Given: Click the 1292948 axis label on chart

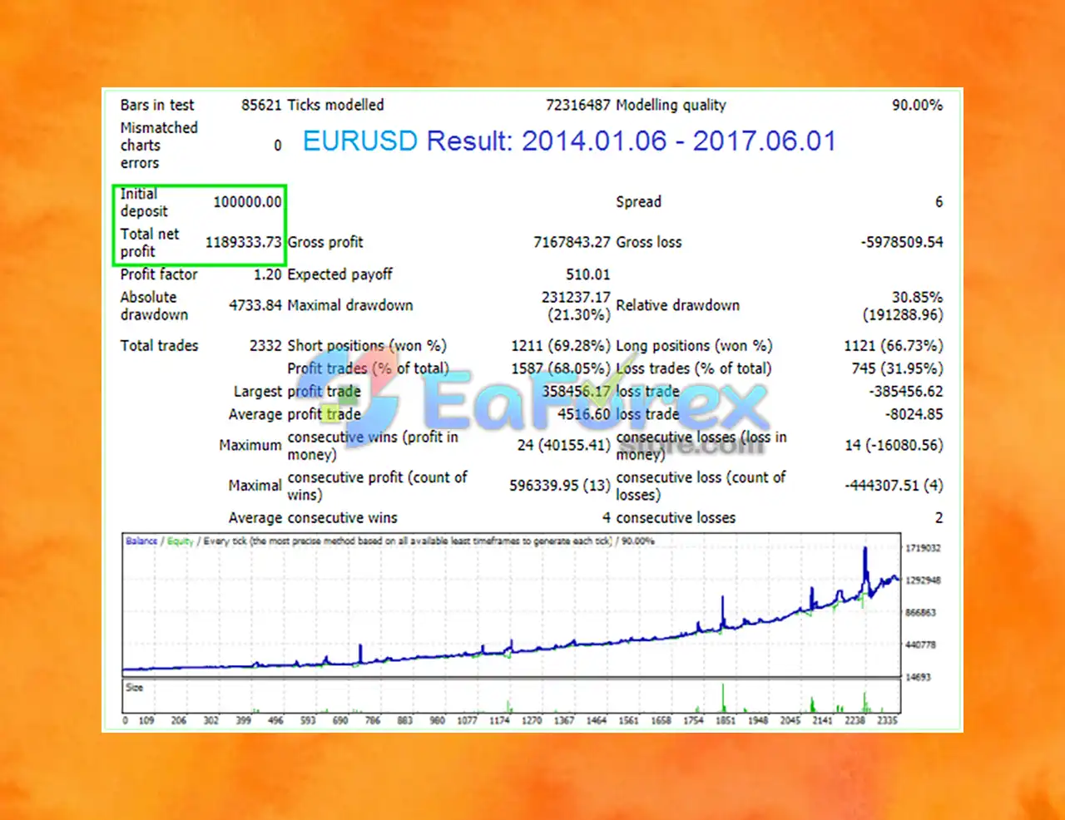Looking at the screenshot, I should pyautogui.click(x=923, y=580).
